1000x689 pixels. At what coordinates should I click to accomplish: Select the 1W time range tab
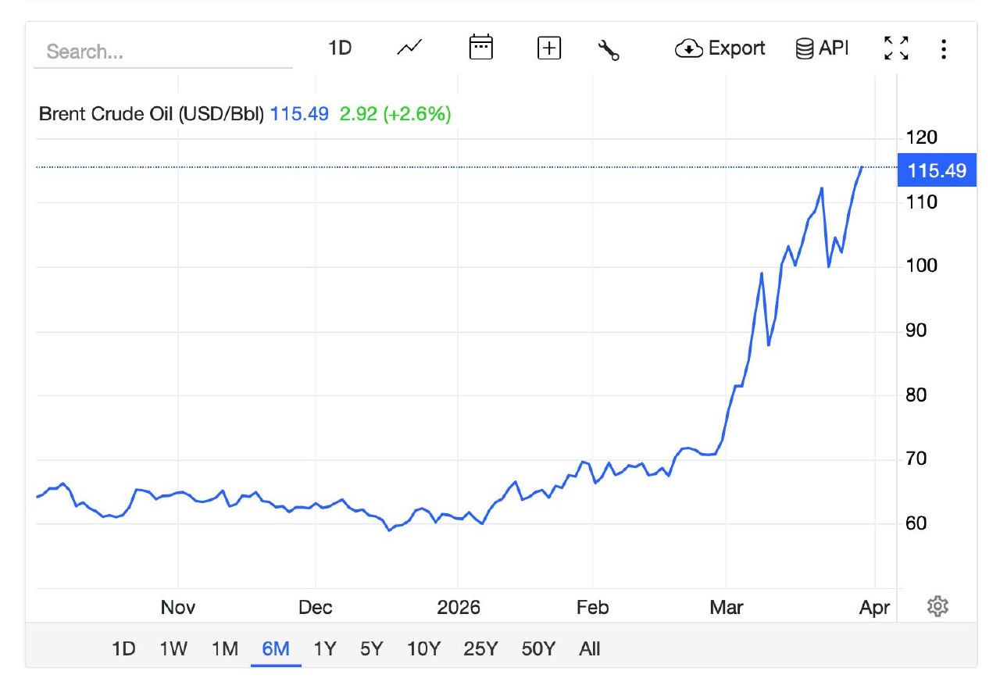[173, 648]
